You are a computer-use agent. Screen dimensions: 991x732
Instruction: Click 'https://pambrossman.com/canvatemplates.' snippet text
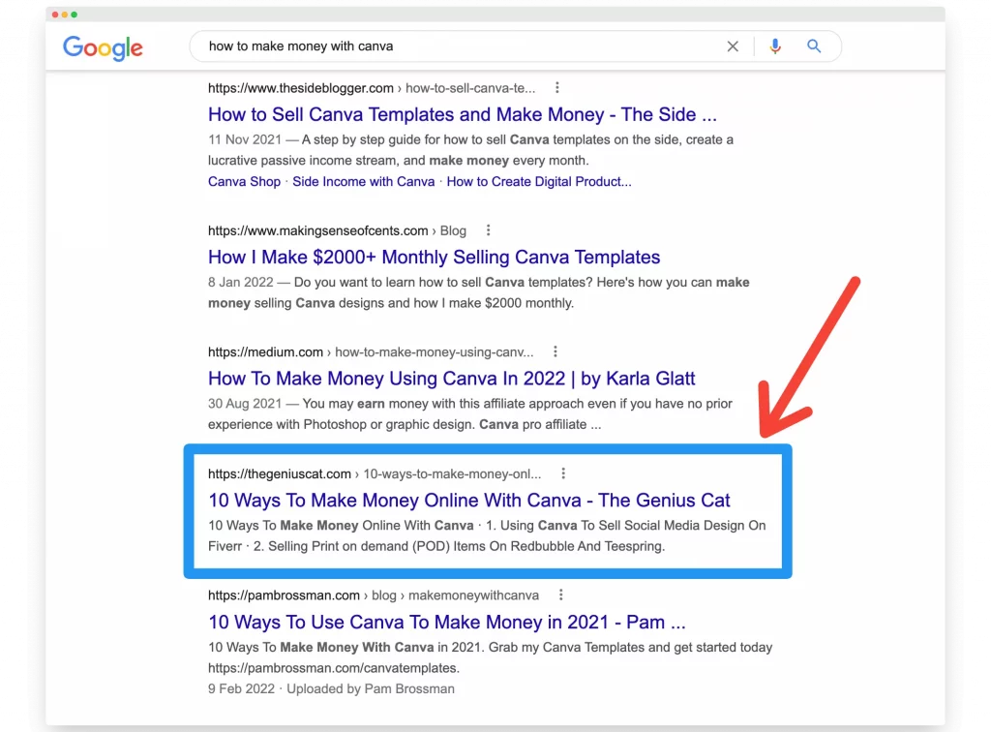[x=334, y=668]
